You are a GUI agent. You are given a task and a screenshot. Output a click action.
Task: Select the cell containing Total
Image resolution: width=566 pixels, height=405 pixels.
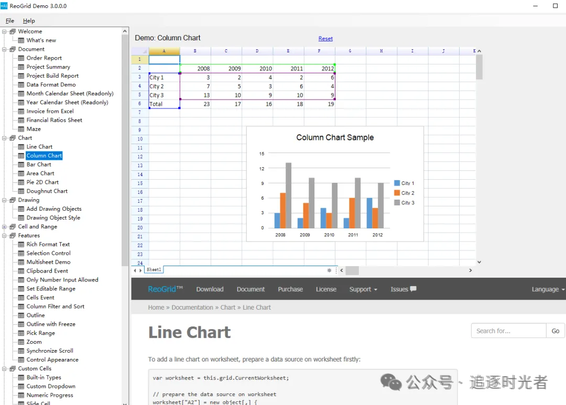coord(164,104)
